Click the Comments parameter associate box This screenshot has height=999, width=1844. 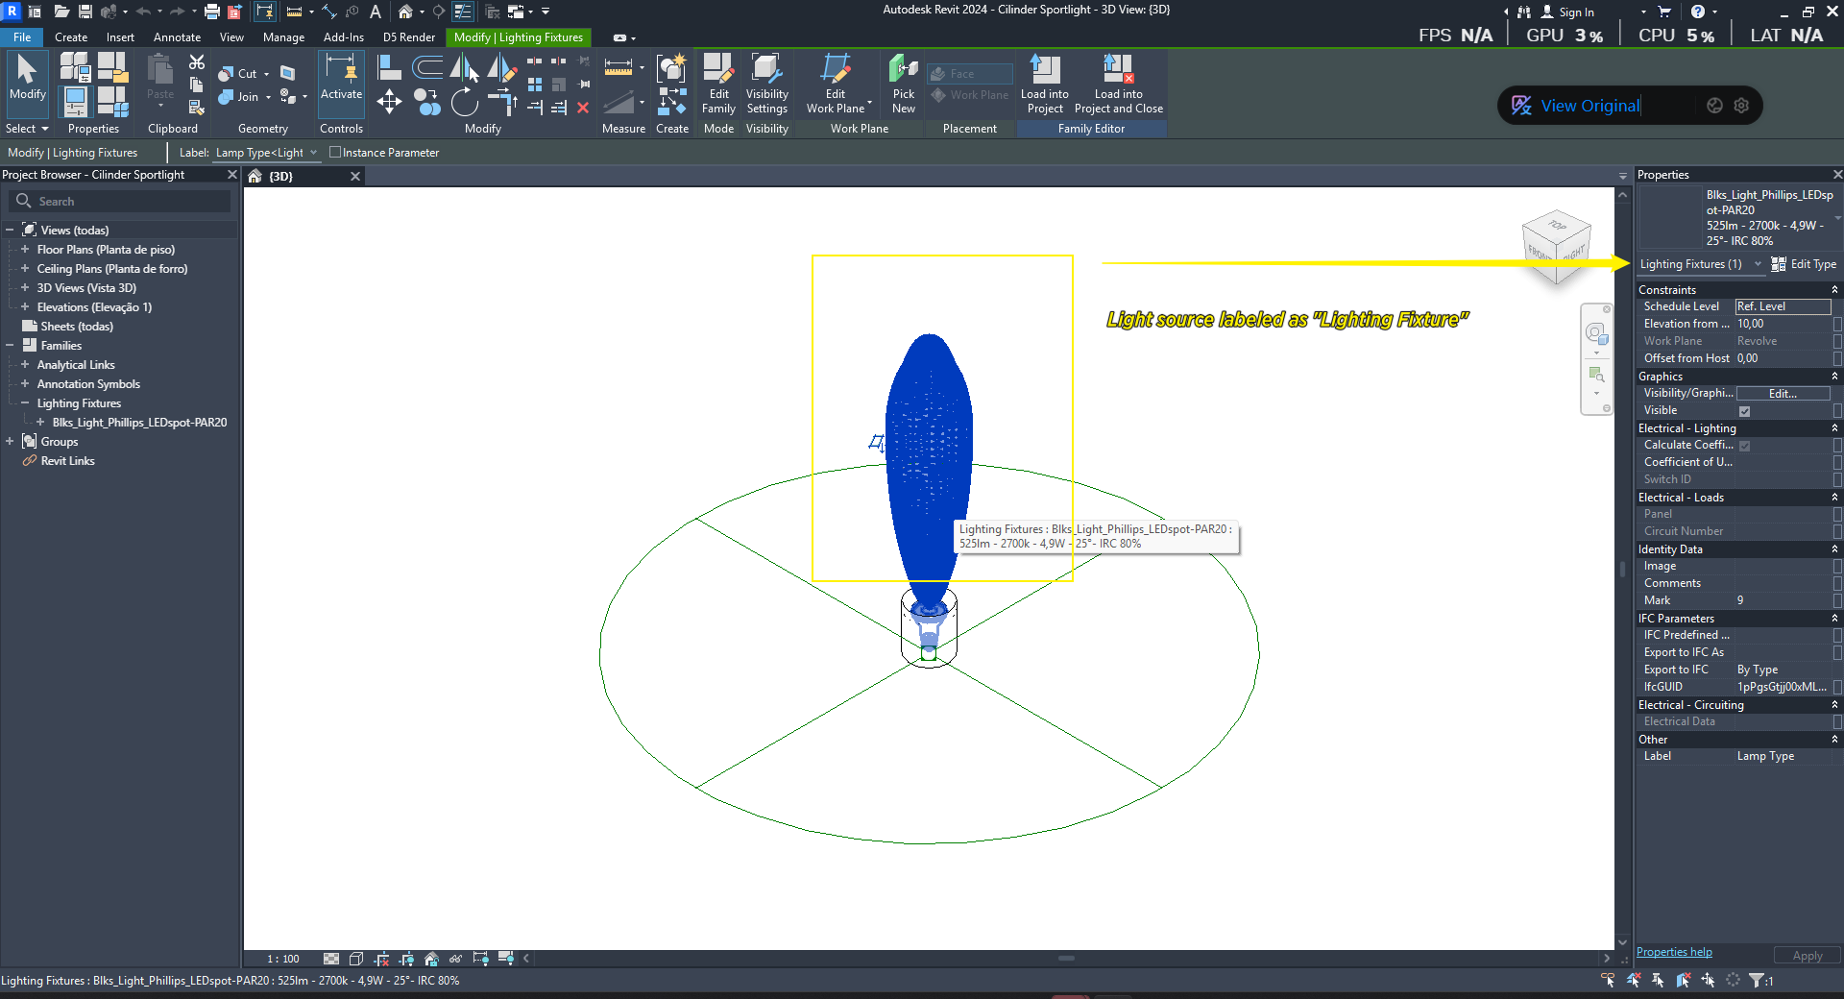click(x=1837, y=583)
